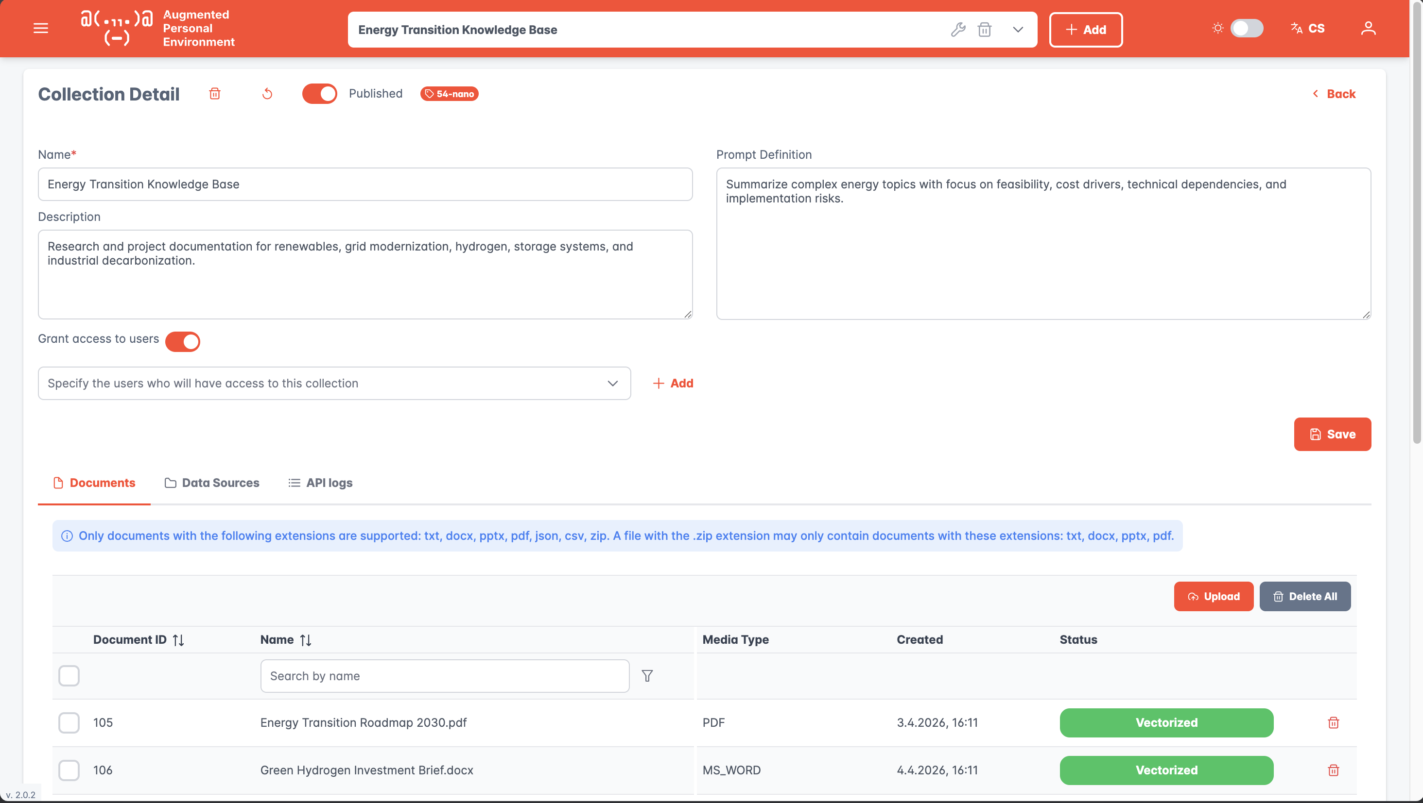Image resolution: width=1423 pixels, height=803 pixels.
Task: Click Vectorized status of document 105
Action: pyautogui.click(x=1167, y=723)
